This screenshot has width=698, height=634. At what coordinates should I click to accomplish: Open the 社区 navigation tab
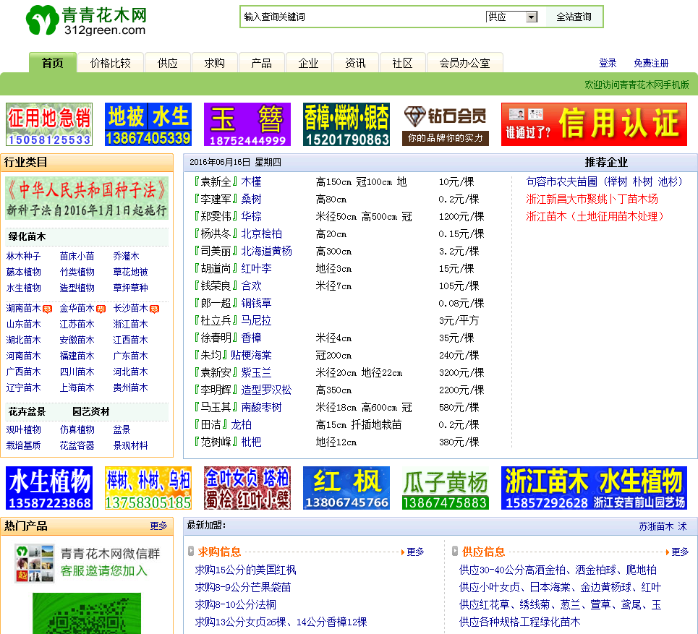point(402,63)
